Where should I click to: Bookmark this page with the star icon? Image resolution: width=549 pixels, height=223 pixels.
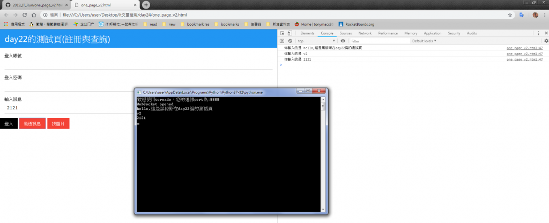point(510,15)
